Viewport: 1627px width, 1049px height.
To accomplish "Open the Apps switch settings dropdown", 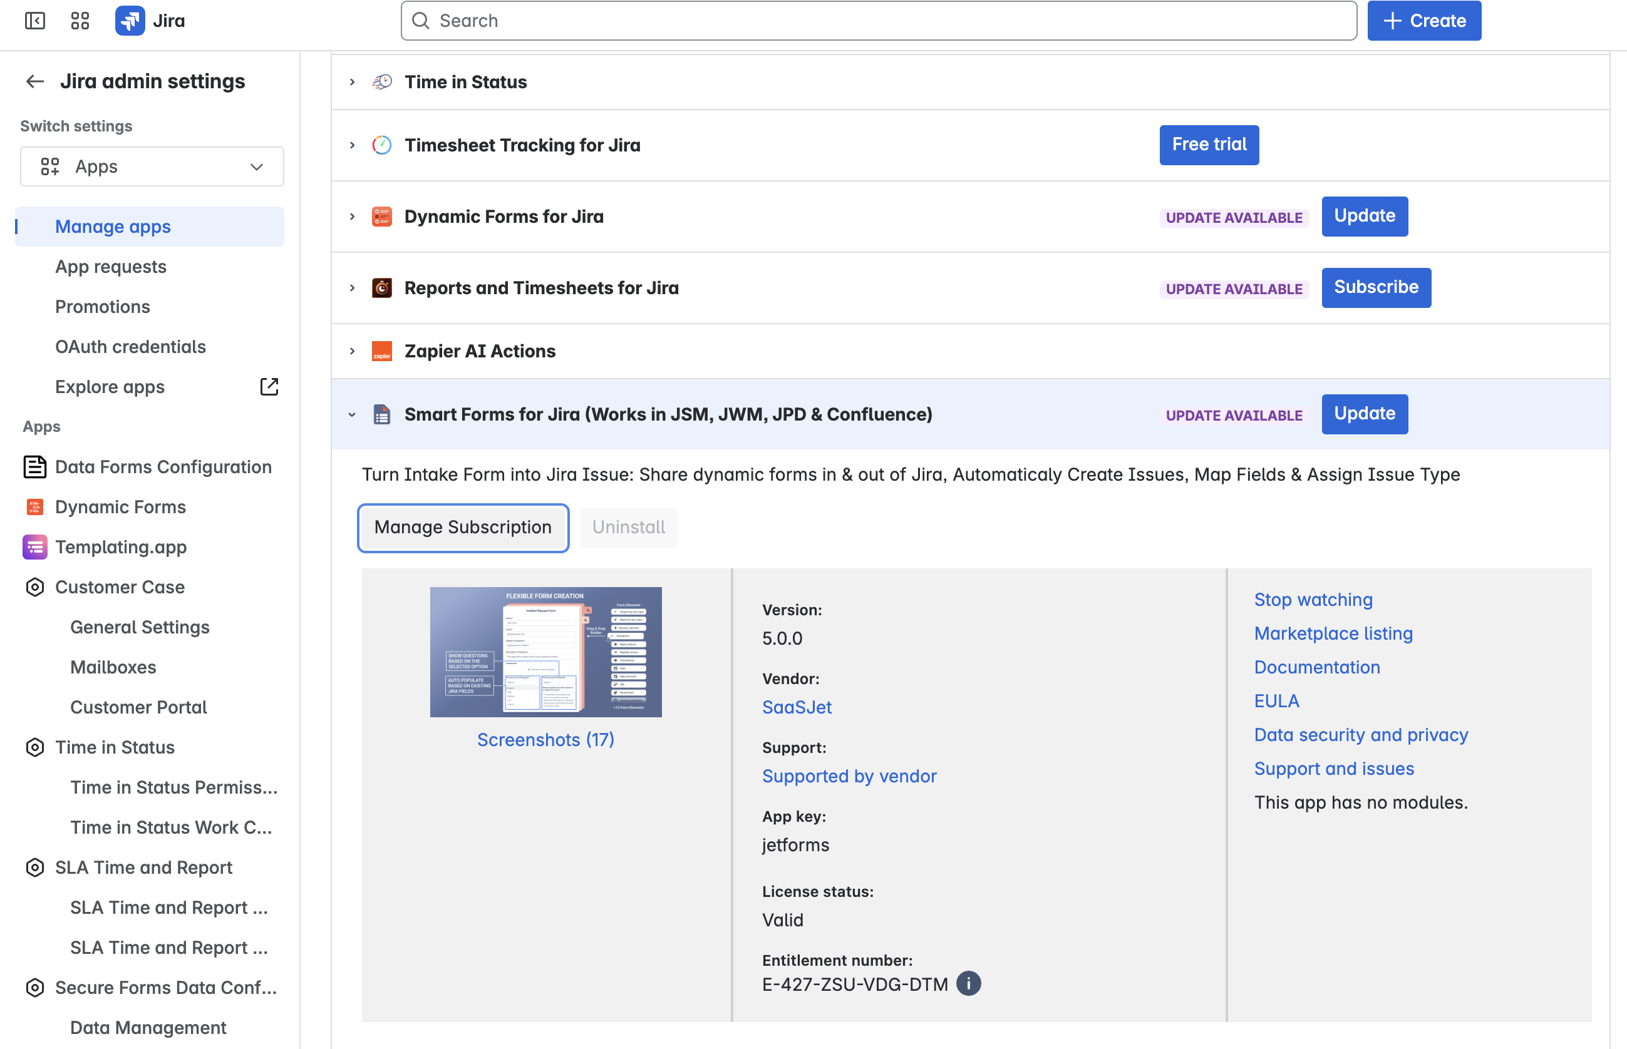I will pos(152,167).
